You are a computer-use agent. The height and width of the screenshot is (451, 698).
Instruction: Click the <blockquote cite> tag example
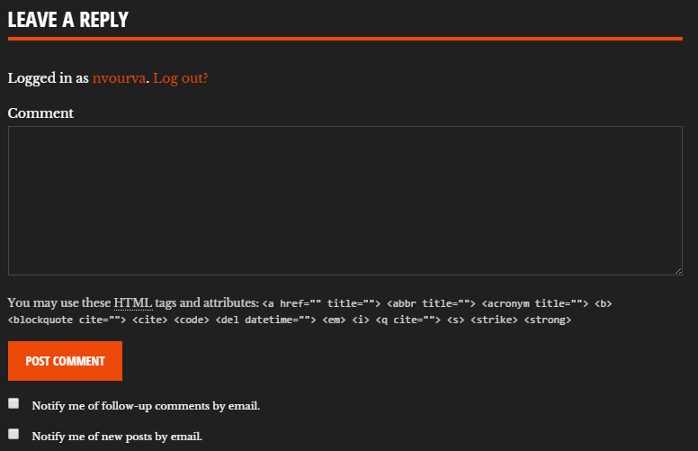point(67,320)
